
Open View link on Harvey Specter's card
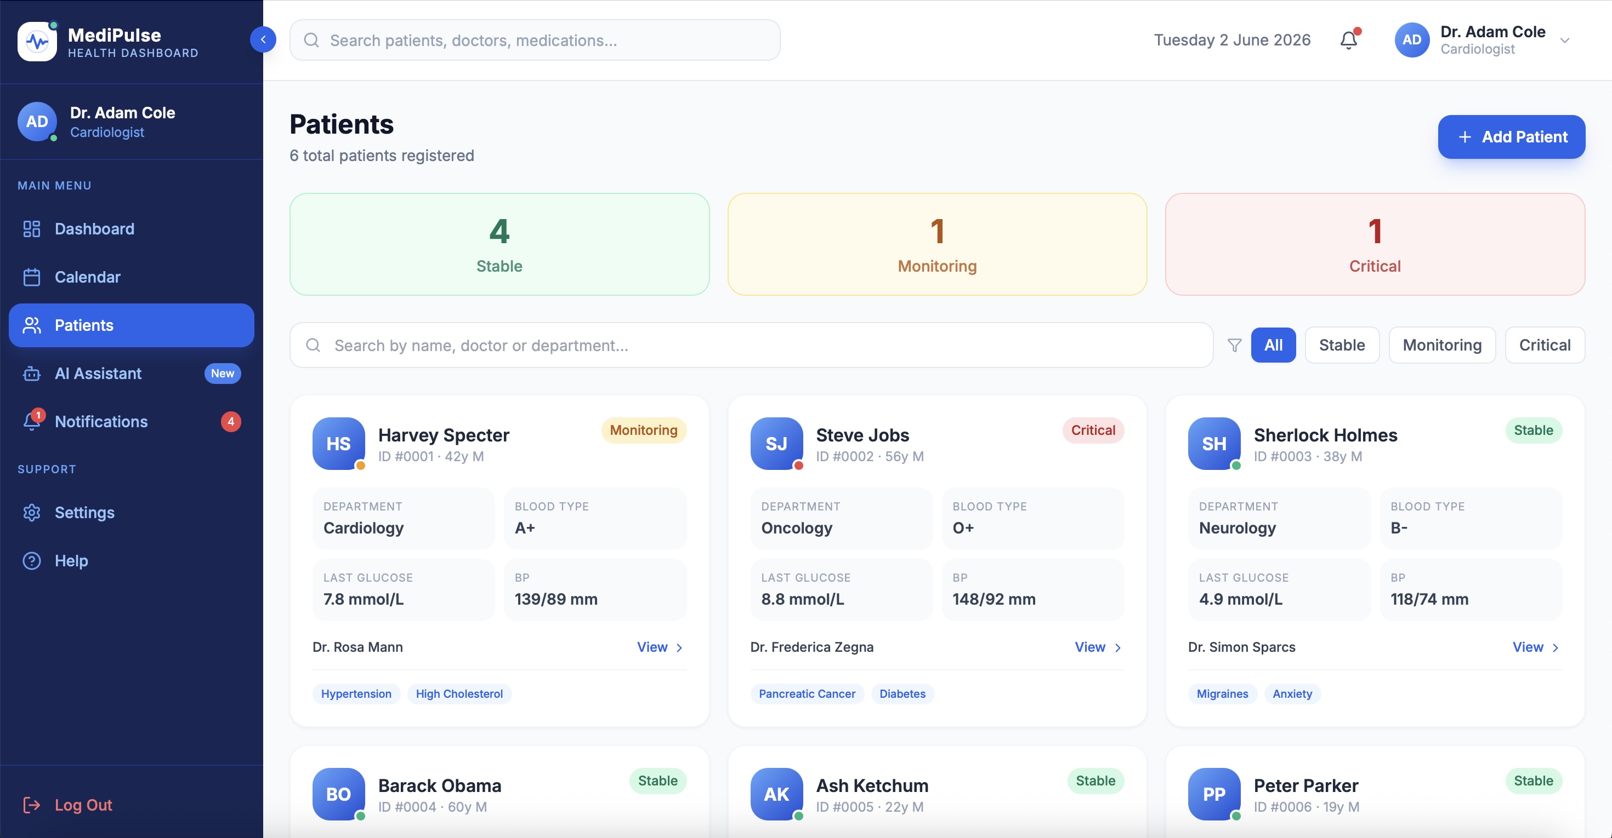pyautogui.click(x=660, y=647)
